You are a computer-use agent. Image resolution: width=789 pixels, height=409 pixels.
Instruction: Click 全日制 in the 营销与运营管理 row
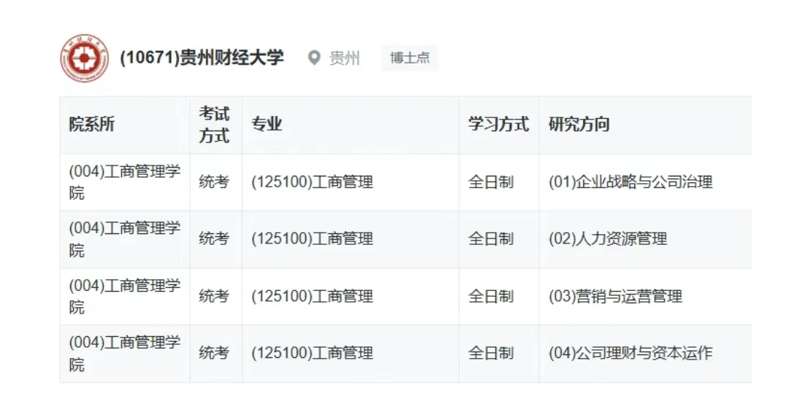pyautogui.click(x=491, y=296)
